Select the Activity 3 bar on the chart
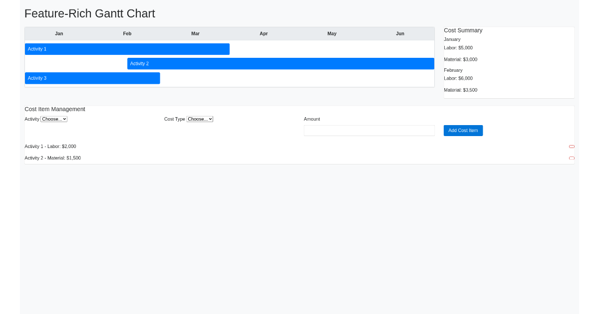599x314 pixels. point(92,78)
